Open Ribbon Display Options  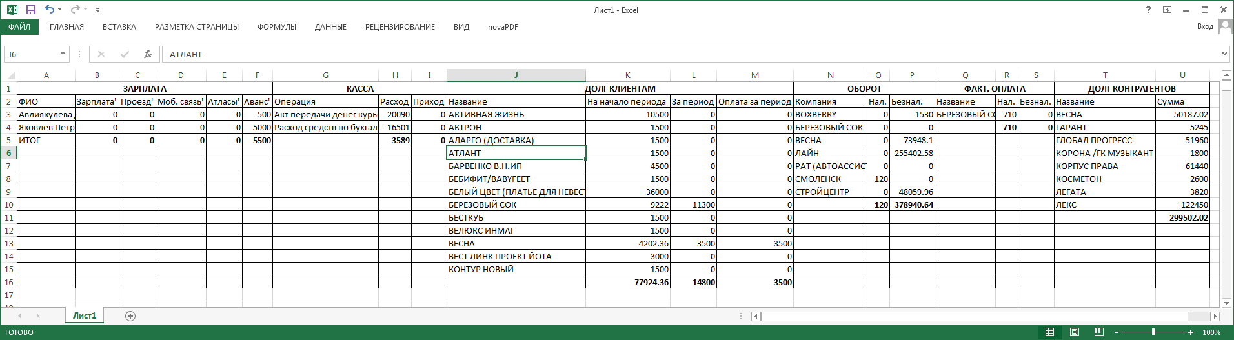pos(1168,10)
